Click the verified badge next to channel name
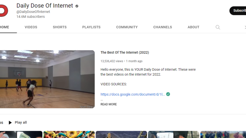Screen dimensions: 246x138 point(77,6)
